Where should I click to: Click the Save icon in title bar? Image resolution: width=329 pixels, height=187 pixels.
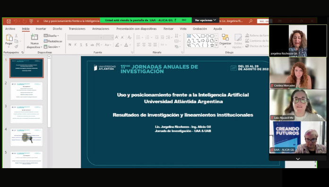[x=9, y=21]
